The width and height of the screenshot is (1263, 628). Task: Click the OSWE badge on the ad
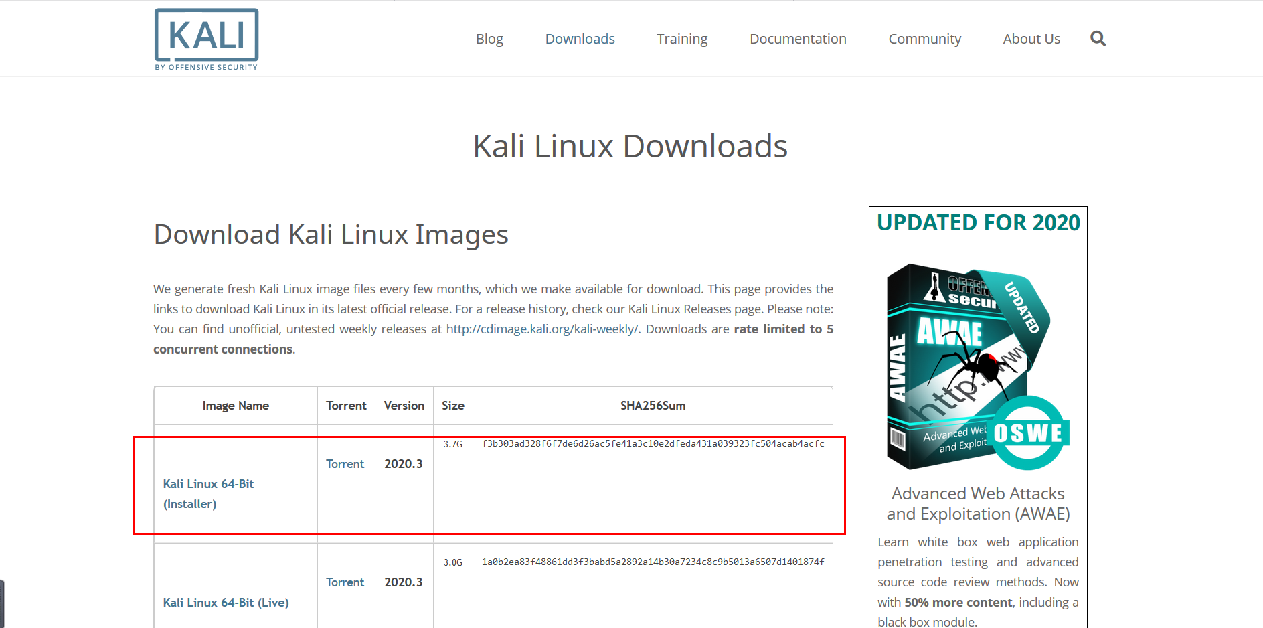click(1027, 433)
